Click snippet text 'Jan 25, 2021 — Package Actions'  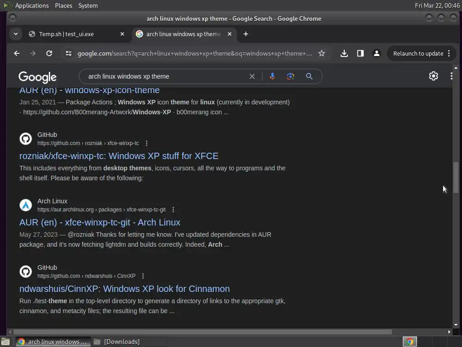[66, 102]
